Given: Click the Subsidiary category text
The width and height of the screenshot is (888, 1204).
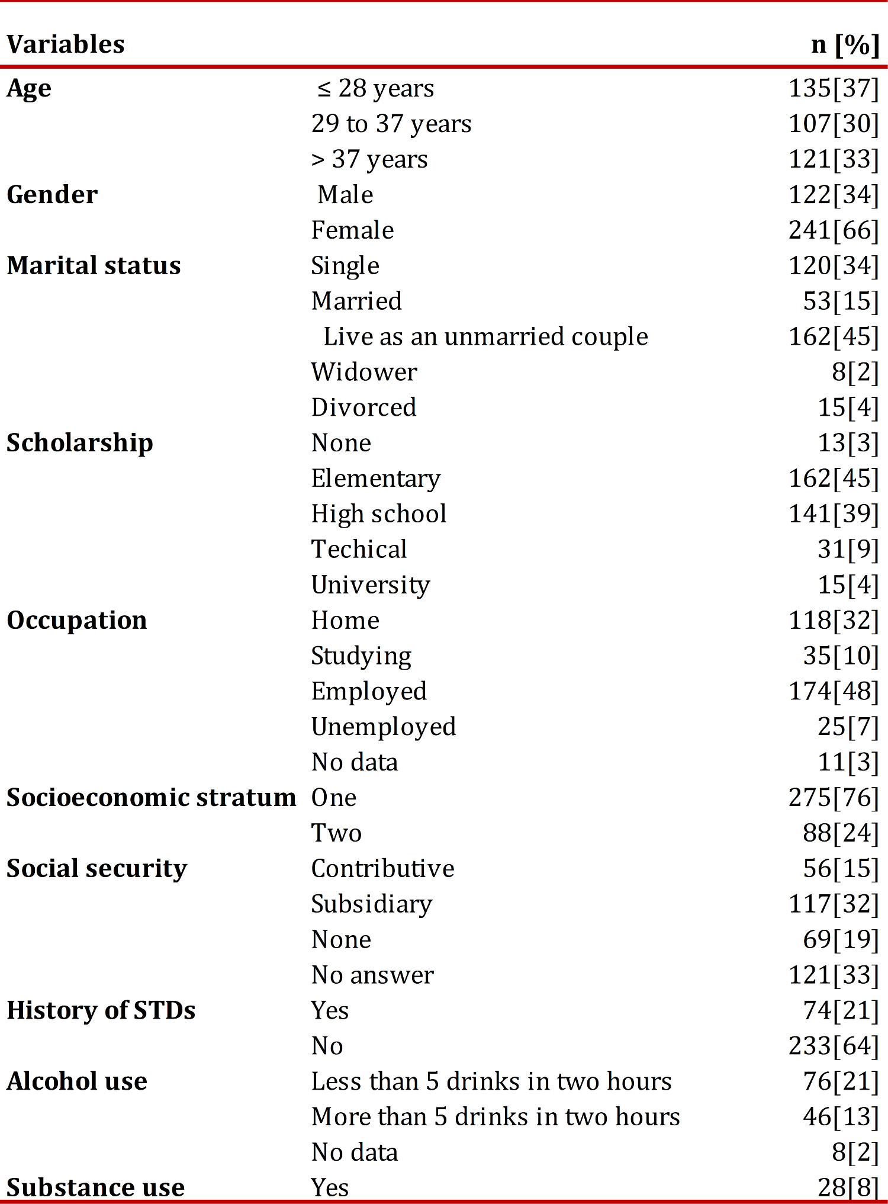Looking at the screenshot, I should 372,904.
